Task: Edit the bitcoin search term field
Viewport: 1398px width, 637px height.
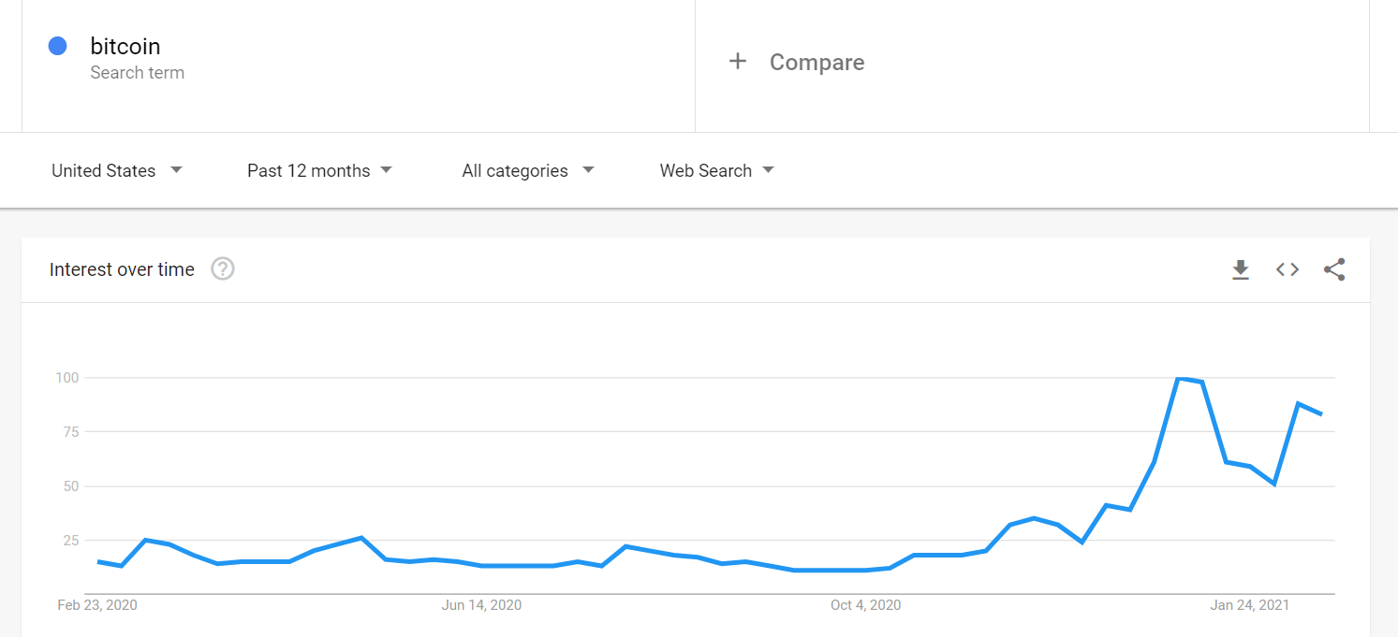Action: (x=125, y=46)
